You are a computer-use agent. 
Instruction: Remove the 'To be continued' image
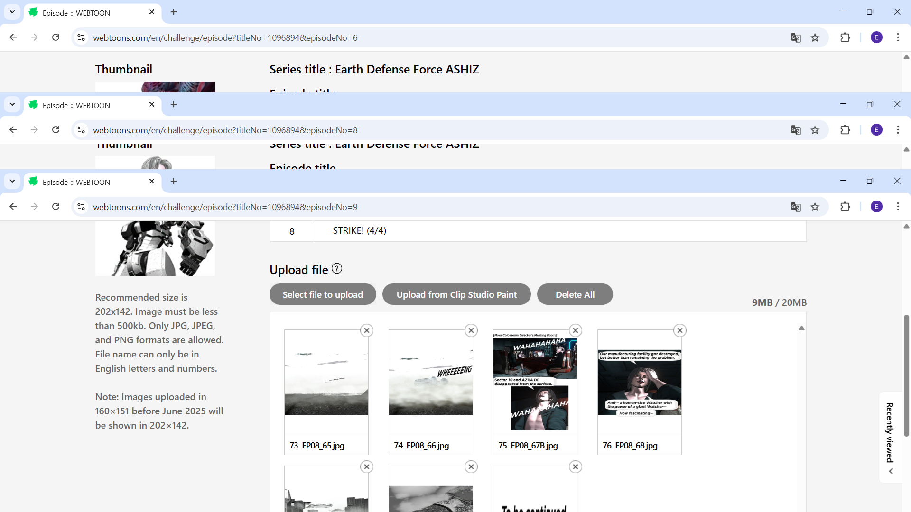tap(576, 467)
